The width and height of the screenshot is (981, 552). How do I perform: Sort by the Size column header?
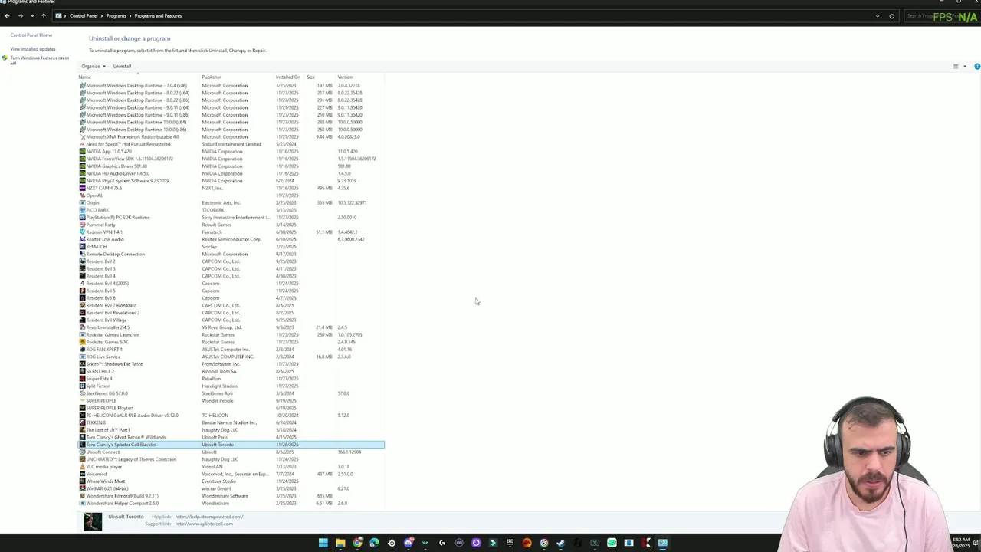tap(310, 77)
